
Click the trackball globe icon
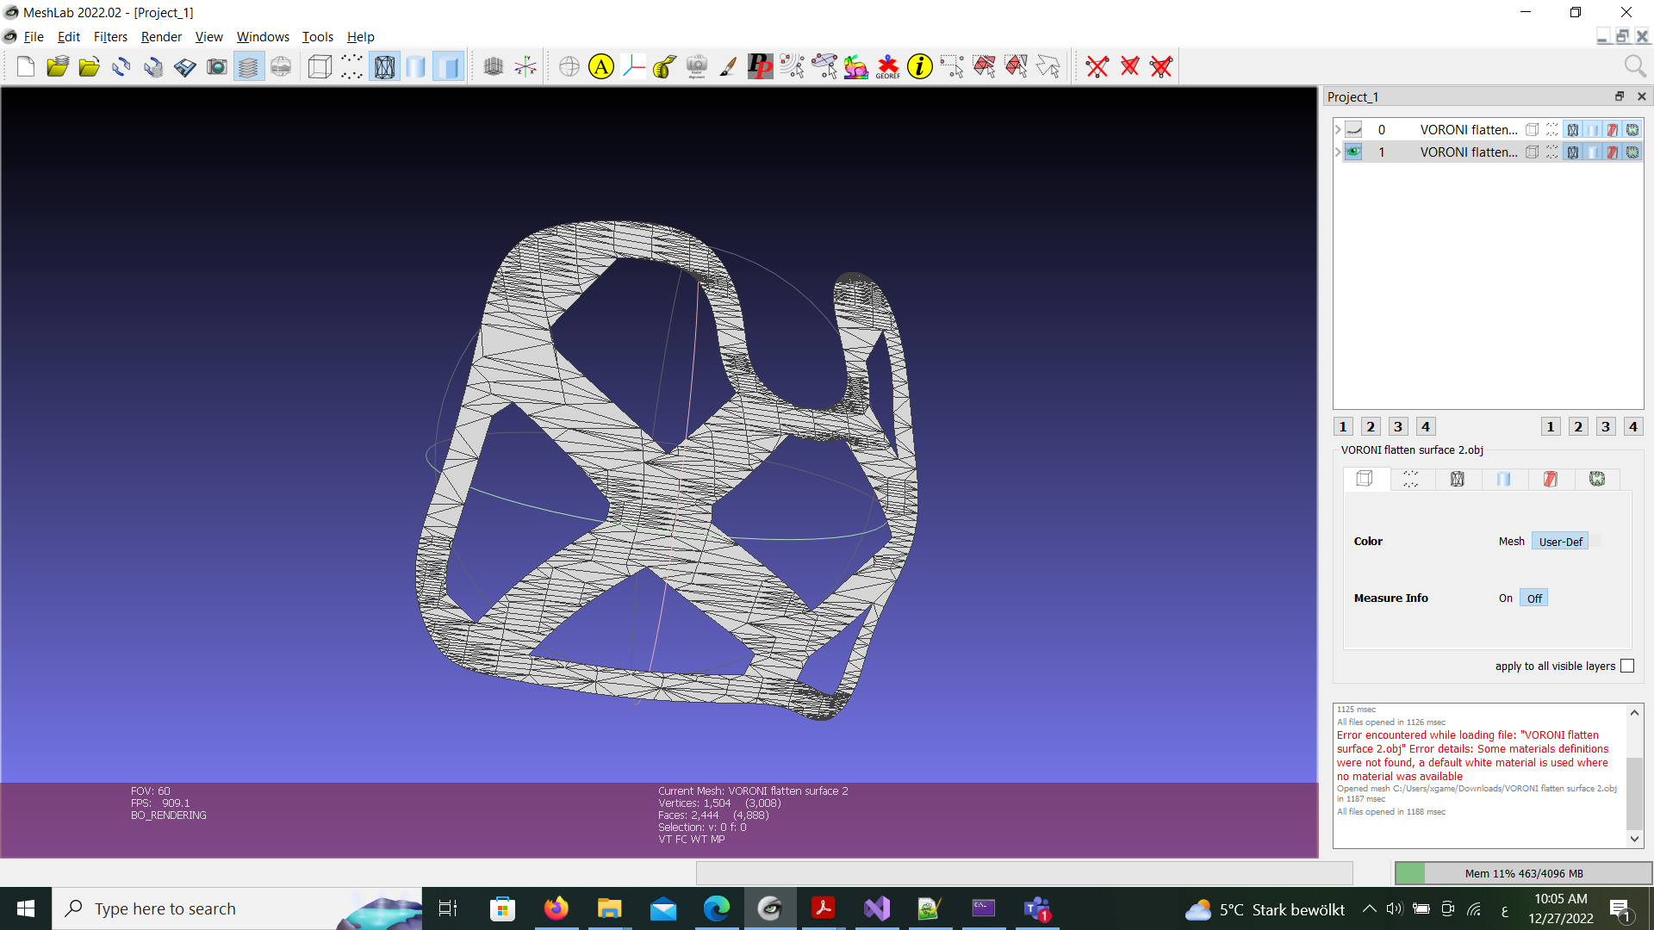tap(569, 66)
